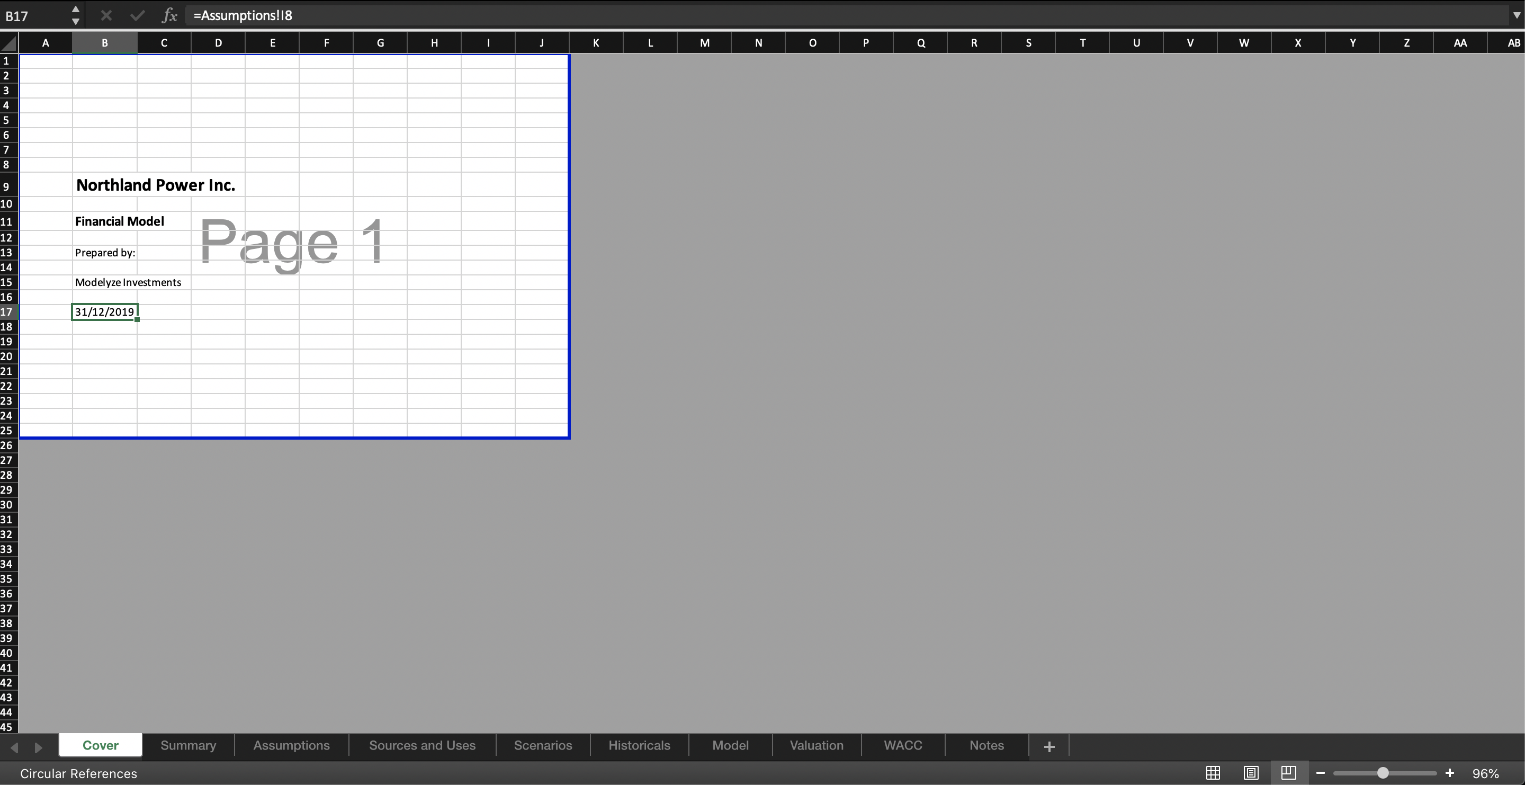Select row 17 header
The image size is (1525, 785).
[8, 312]
